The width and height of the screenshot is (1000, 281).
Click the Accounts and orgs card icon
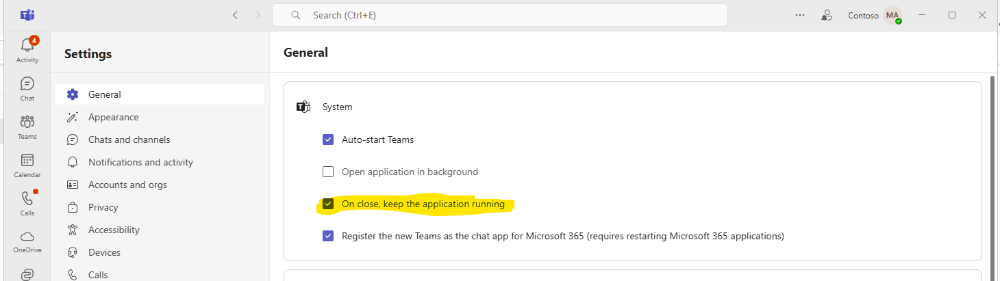(73, 185)
